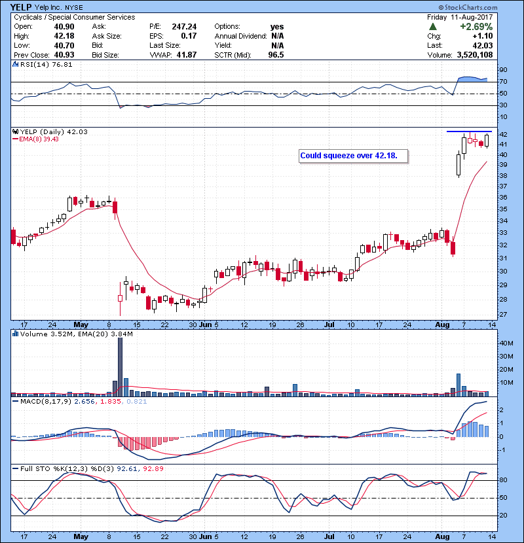Click the tallest volume bar in the Volume panel
Screen dimensions: 524x543
pyautogui.click(x=120, y=367)
